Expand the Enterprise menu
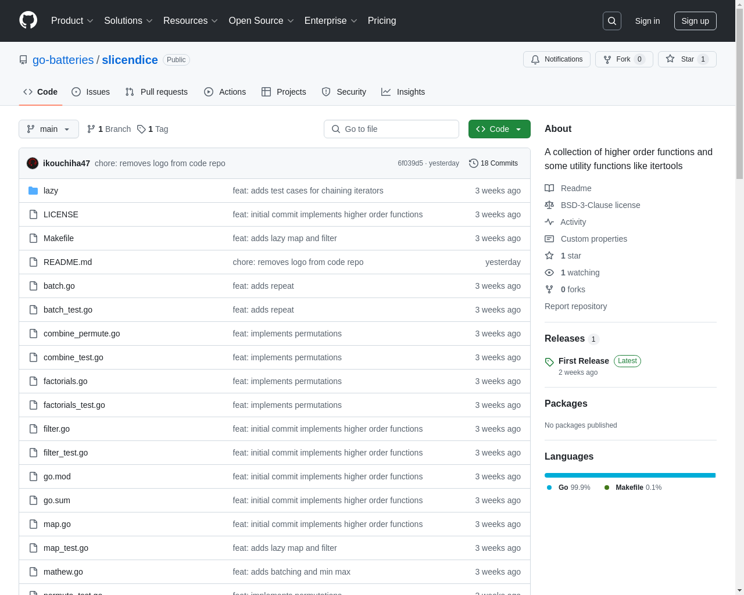The width and height of the screenshot is (744, 595). tap(331, 21)
